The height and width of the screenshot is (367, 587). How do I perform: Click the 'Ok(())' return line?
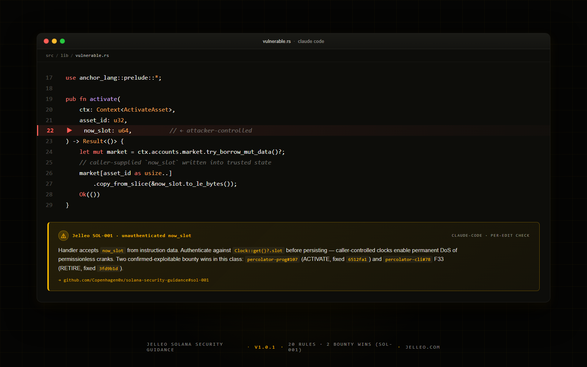tap(90, 195)
